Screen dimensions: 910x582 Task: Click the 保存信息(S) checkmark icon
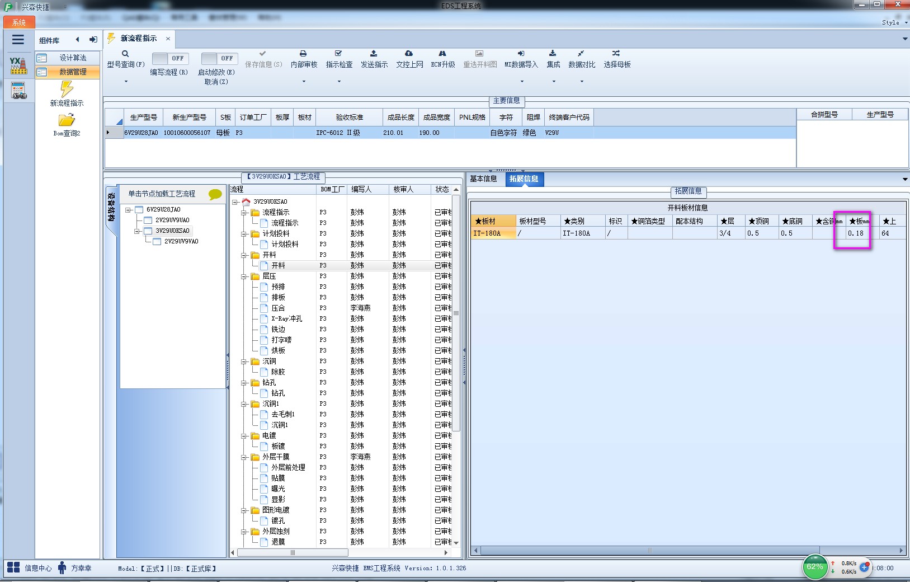263,54
